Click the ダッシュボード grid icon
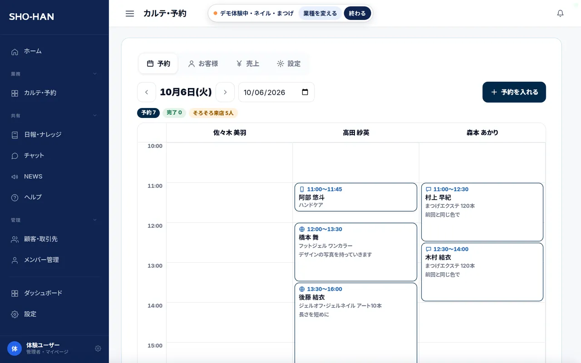The height and width of the screenshot is (363, 581). coord(15,294)
